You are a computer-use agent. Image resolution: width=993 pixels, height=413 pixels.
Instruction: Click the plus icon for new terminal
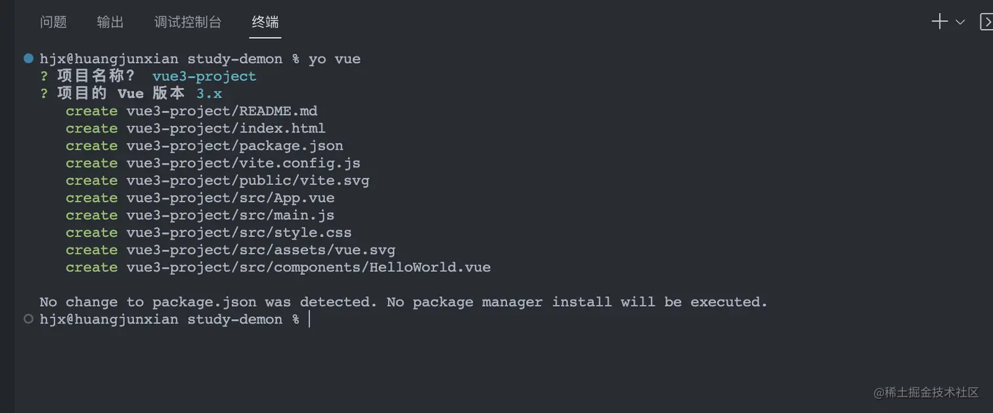click(x=940, y=22)
